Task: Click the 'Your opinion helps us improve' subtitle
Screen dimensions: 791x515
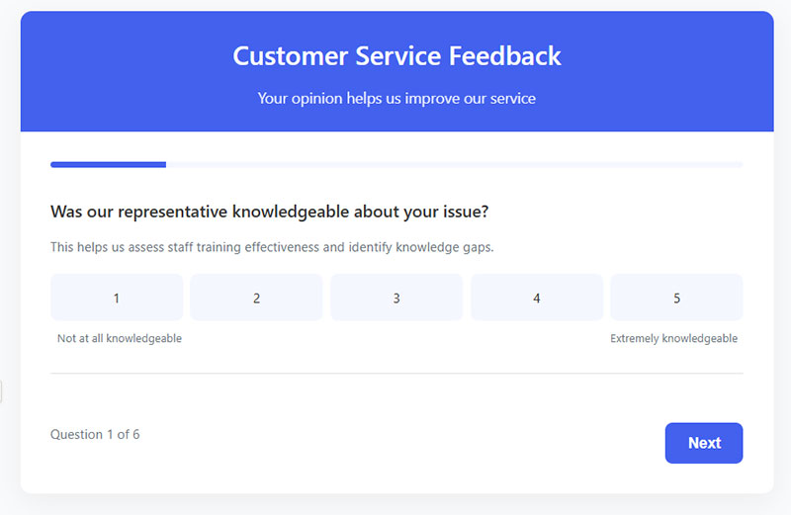Action: (x=396, y=98)
